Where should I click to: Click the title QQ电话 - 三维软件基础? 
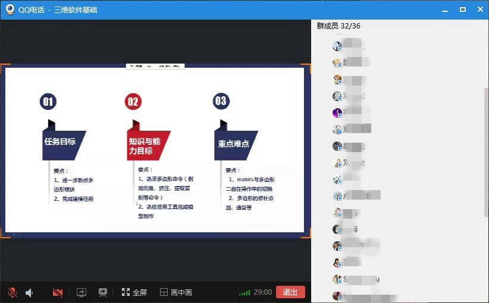pos(58,10)
